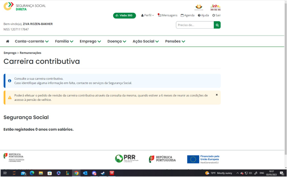287x177 pixels.
Task: Open Steam from the taskbar
Action: (103, 173)
